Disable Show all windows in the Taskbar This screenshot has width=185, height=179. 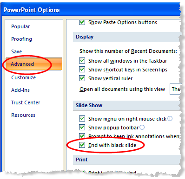coord(82,61)
